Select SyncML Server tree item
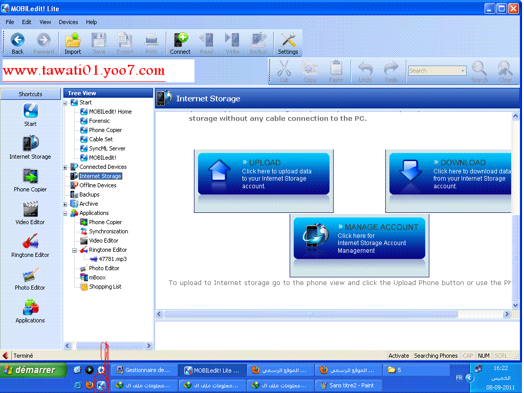This screenshot has width=524, height=393. pos(107,148)
